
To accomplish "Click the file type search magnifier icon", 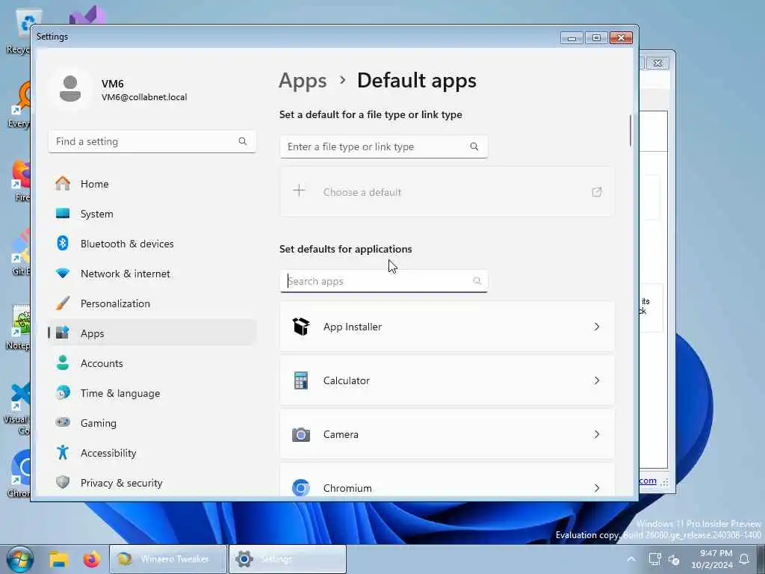I will [x=474, y=146].
